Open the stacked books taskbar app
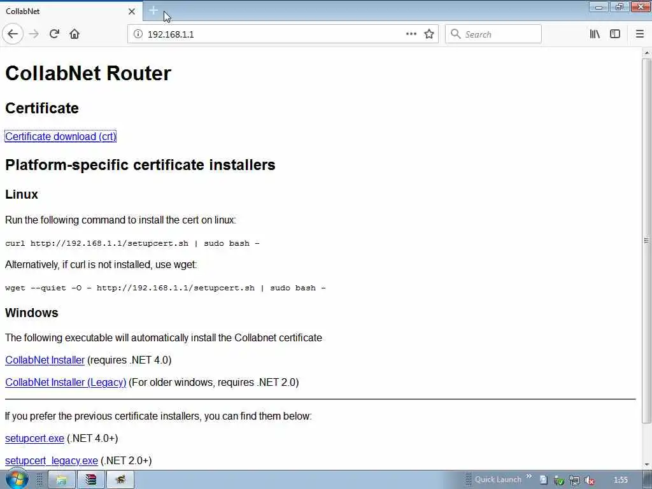The width and height of the screenshot is (652, 489). pyautogui.click(x=90, y=480)
